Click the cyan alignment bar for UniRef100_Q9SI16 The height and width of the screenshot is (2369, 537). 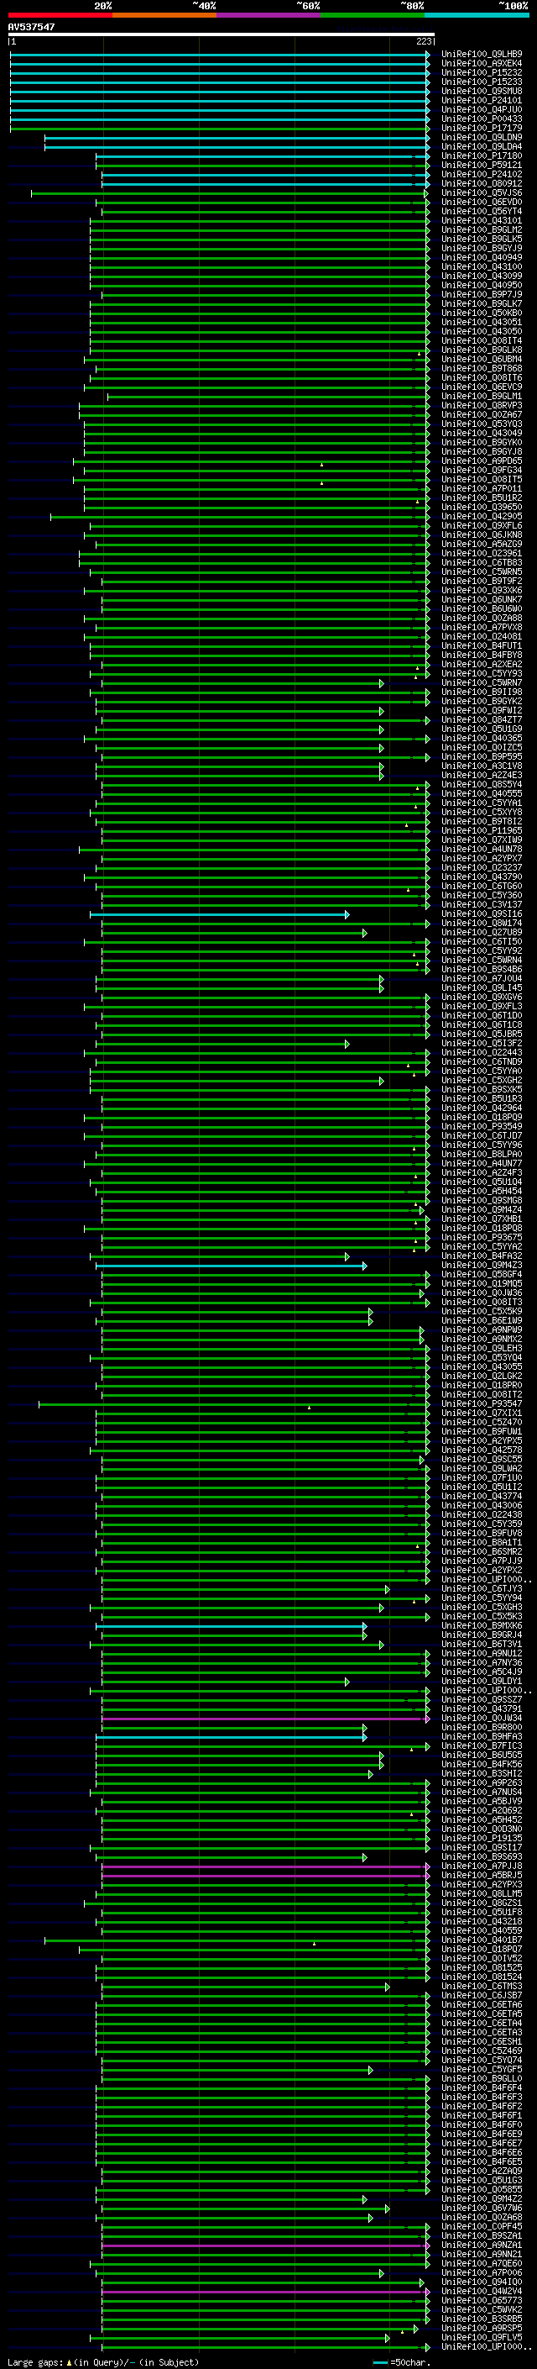[x=218, y=915]
